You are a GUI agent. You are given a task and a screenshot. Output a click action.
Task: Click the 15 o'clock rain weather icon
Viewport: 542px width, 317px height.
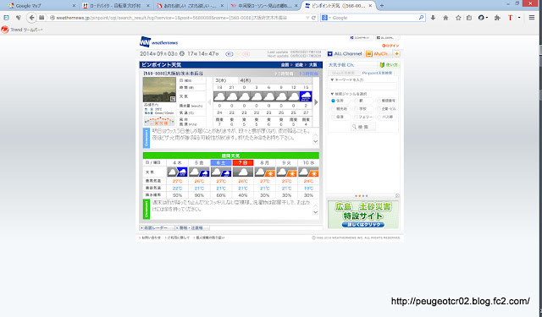pos(306,96)
